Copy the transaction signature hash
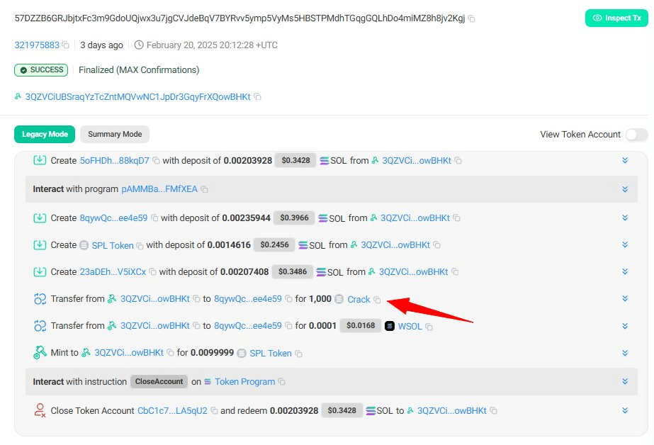 [x=472, y=18]
